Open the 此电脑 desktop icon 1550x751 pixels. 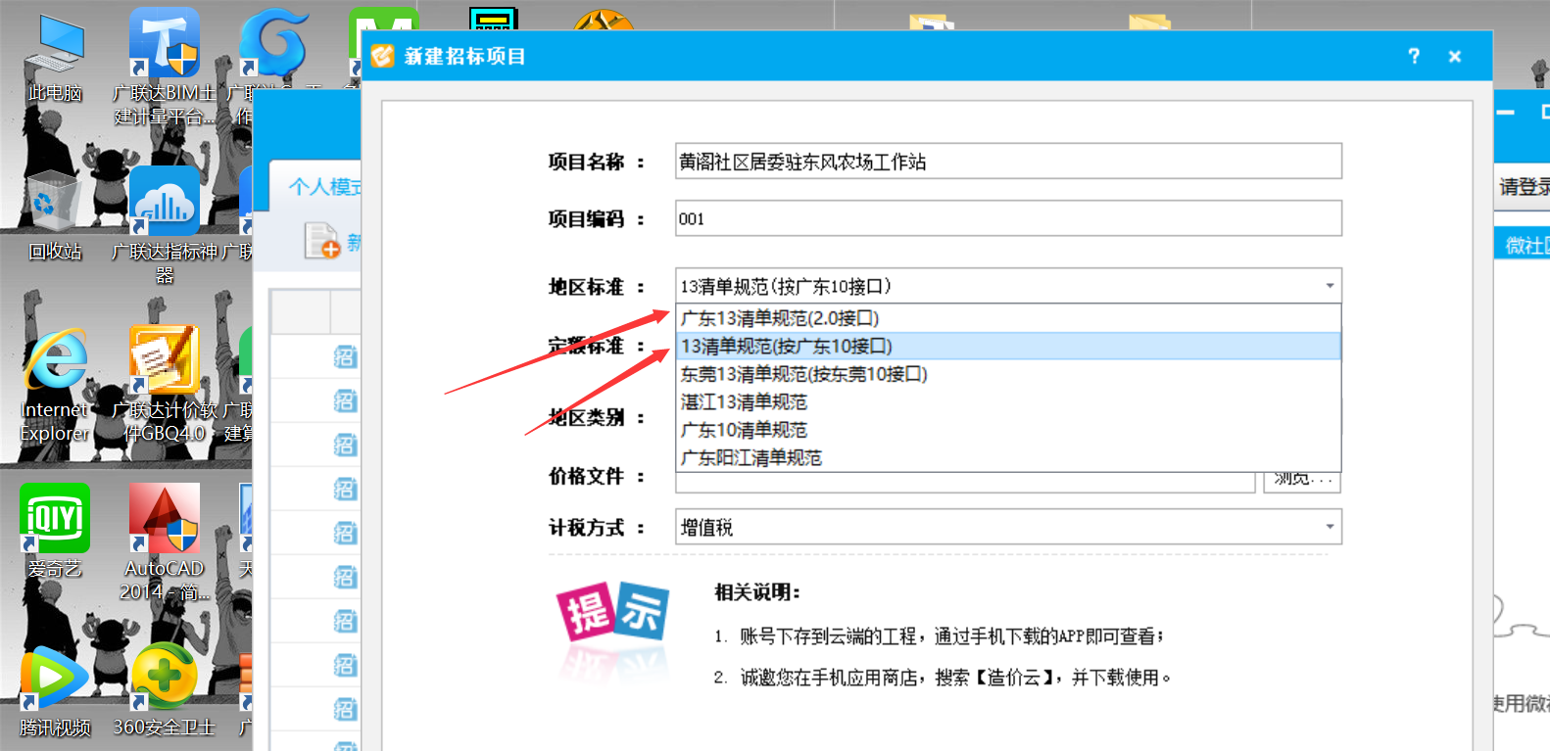[x=55, y=59]
